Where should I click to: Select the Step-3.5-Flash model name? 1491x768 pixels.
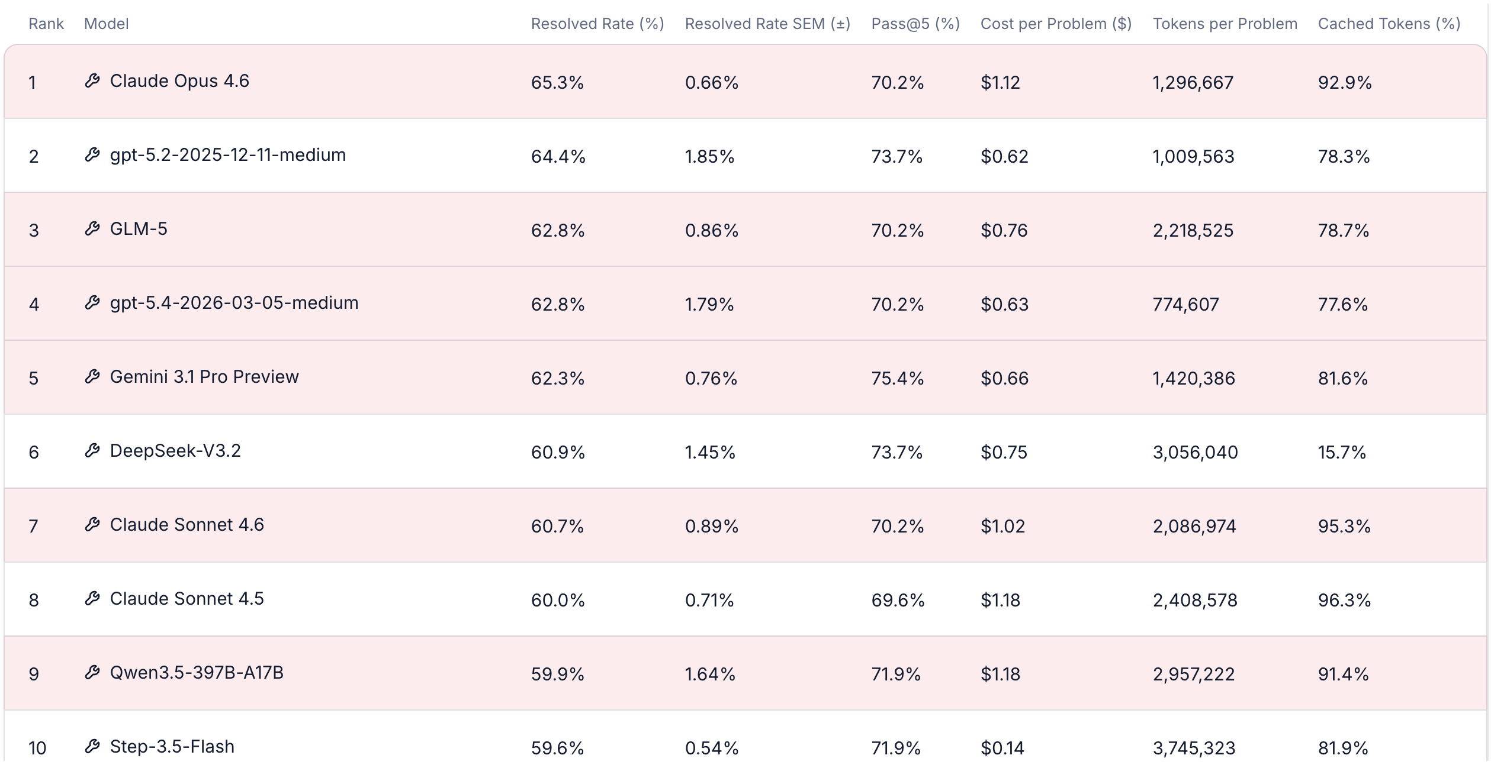(172, 747)
